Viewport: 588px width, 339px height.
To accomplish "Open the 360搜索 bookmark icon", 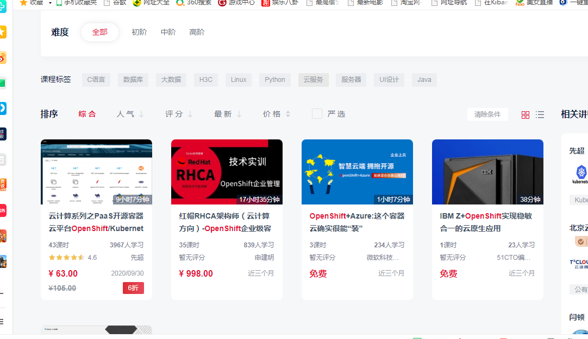I will 180,3.
